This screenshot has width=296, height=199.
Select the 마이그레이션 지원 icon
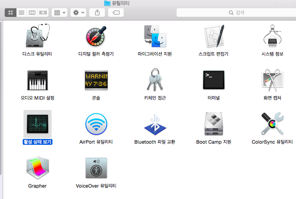coord(155,37)
